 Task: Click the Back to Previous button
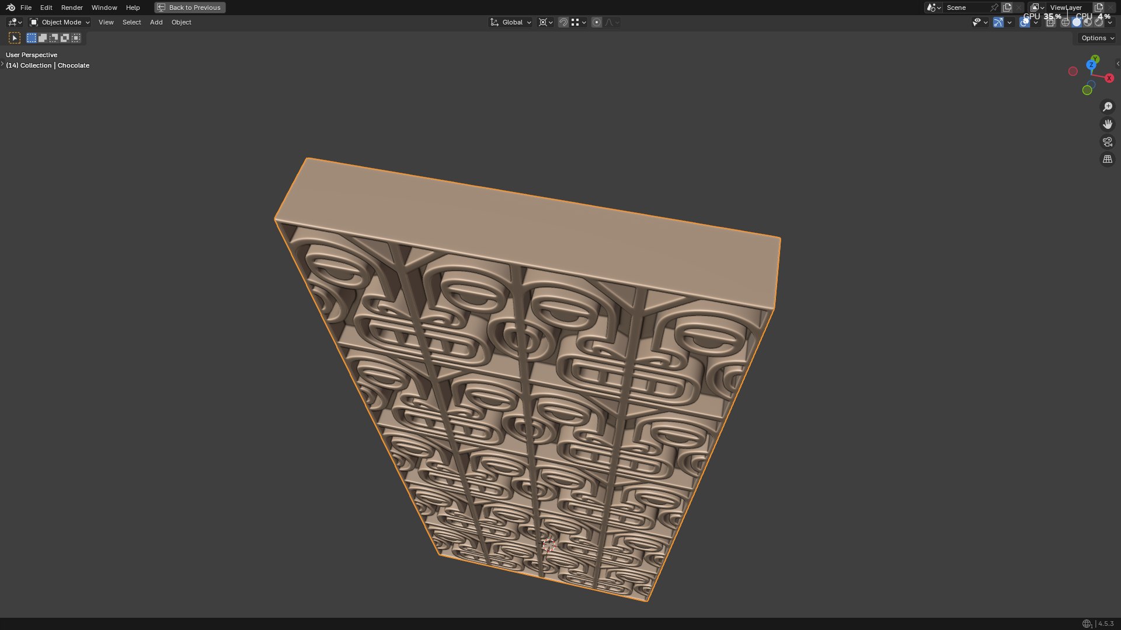click(190, 8)
